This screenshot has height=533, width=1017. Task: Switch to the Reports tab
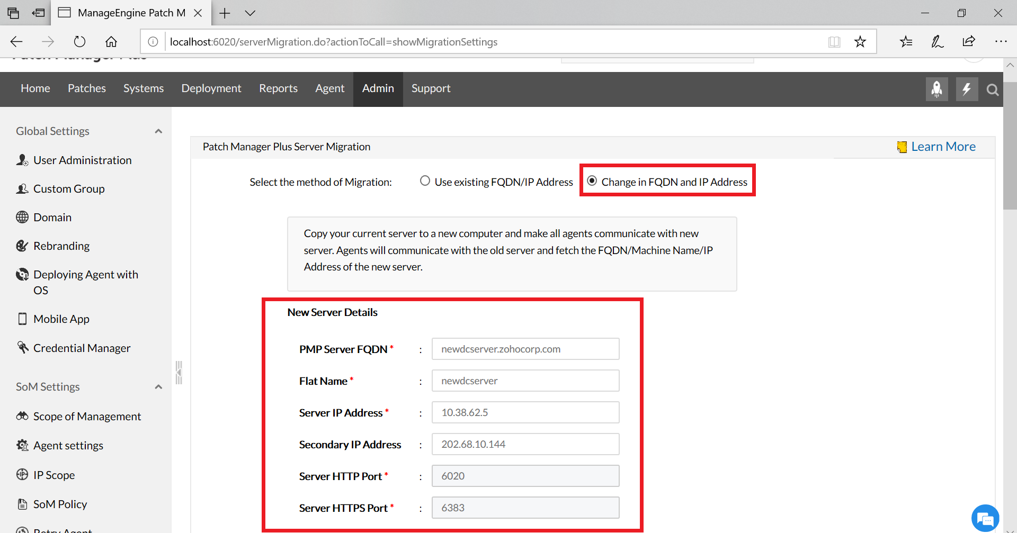pos(278,88)
